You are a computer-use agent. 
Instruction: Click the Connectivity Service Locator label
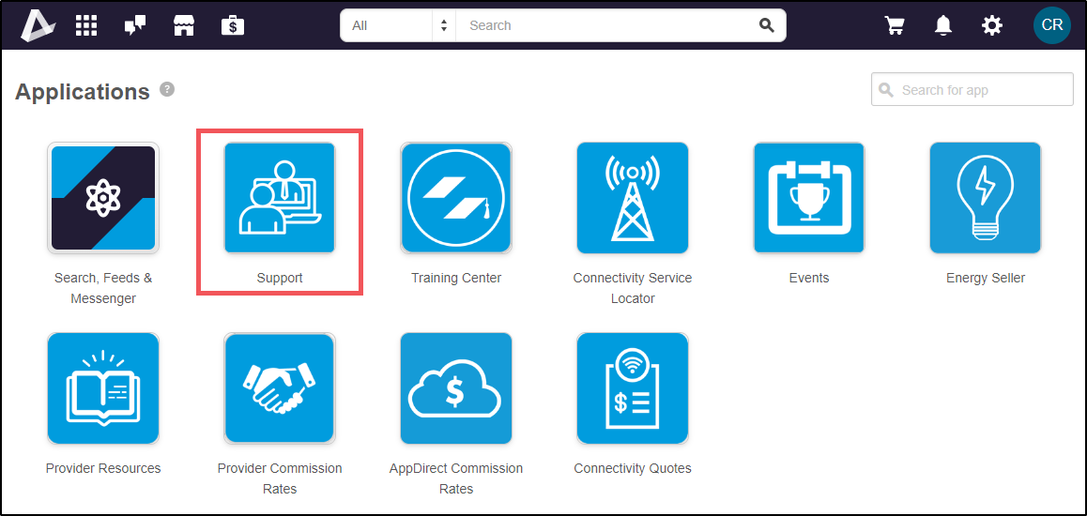[x=633, y=289]
